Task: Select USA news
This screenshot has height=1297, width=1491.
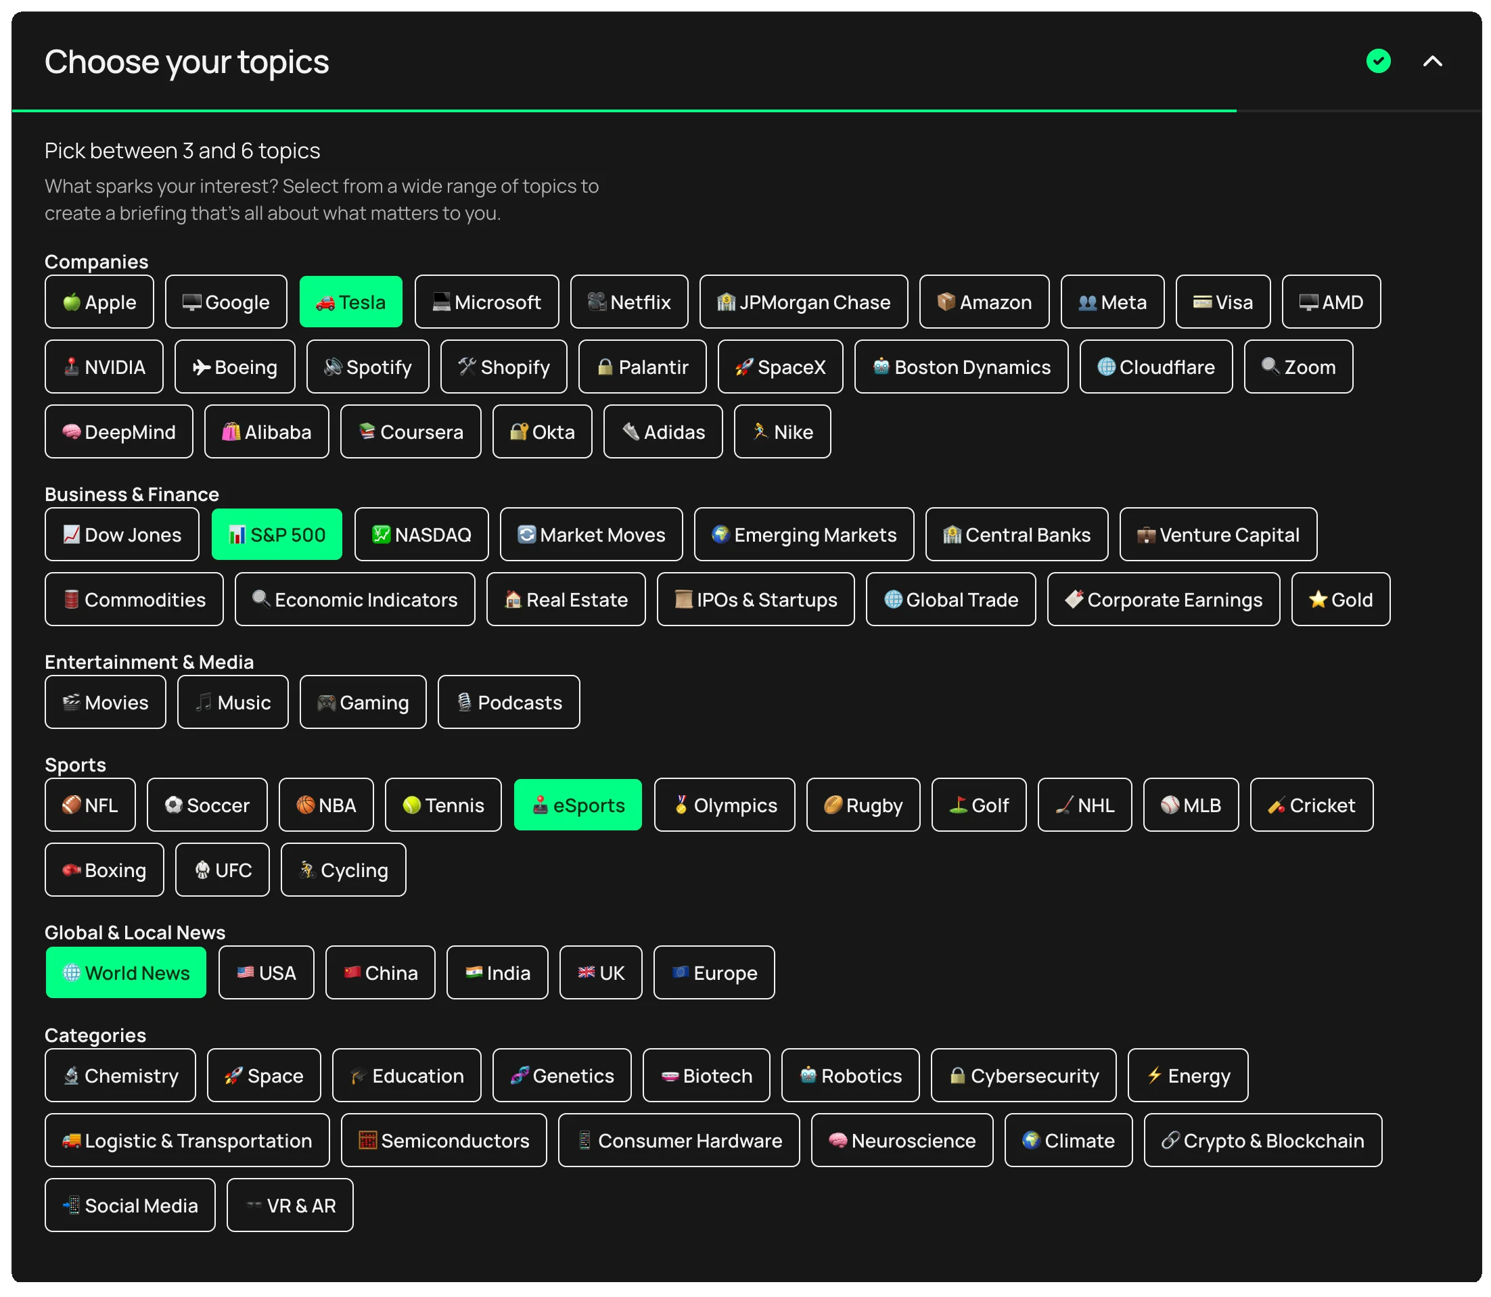Action: [x=266, y=972]
